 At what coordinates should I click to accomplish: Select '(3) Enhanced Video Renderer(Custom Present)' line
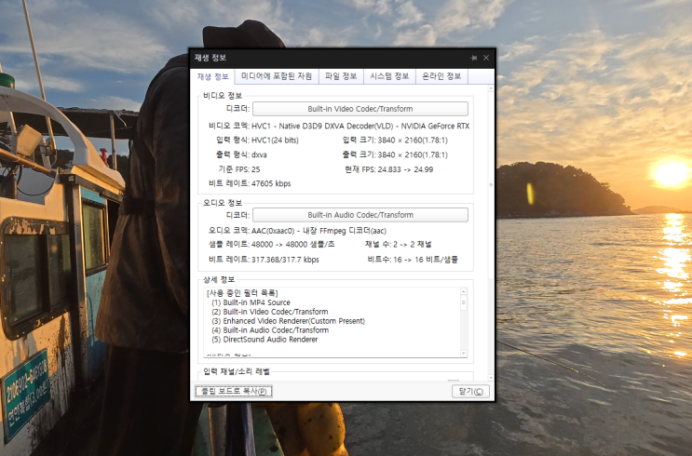point(288,321)
